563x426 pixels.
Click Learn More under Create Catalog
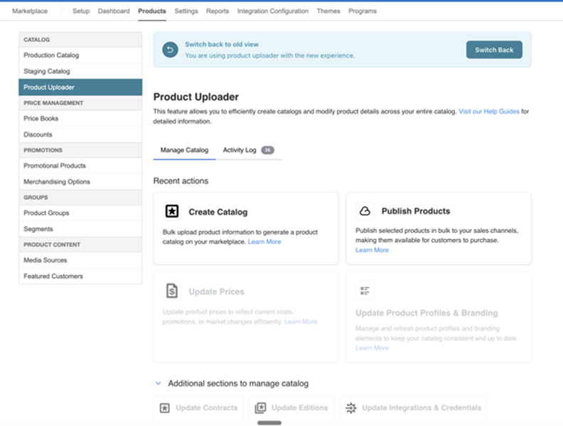point(264,242)
